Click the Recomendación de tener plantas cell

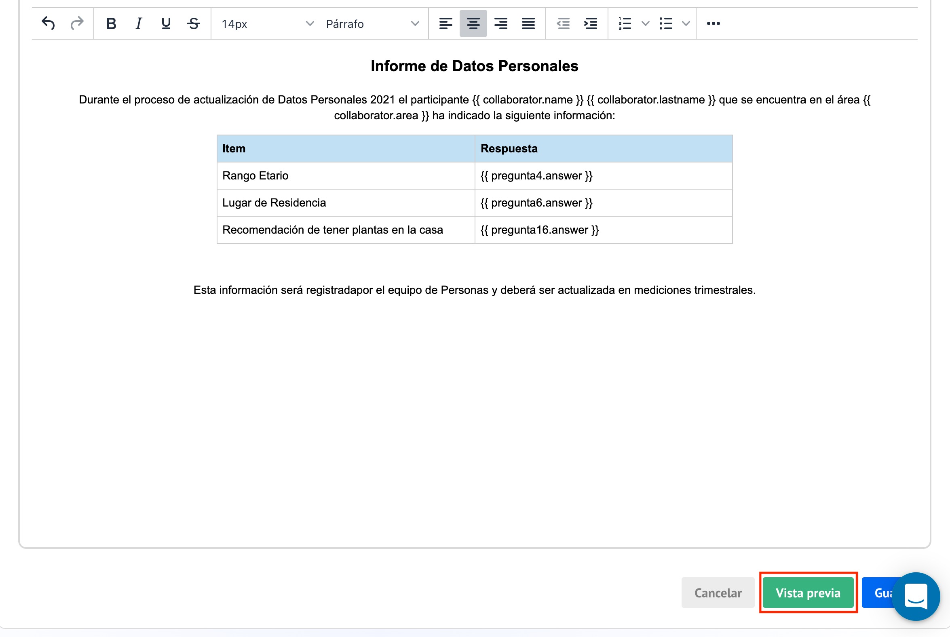click(346, 230)
